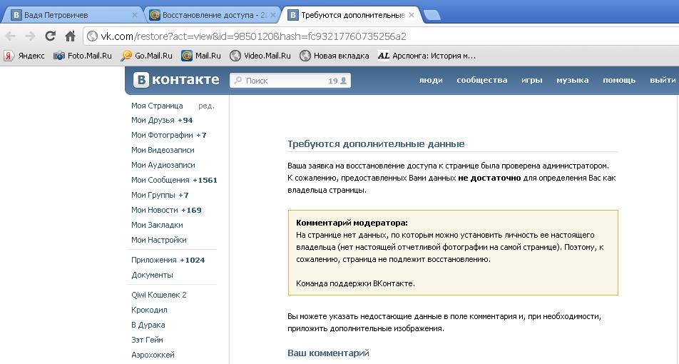Click выйти to log out

tap(663, 80)
